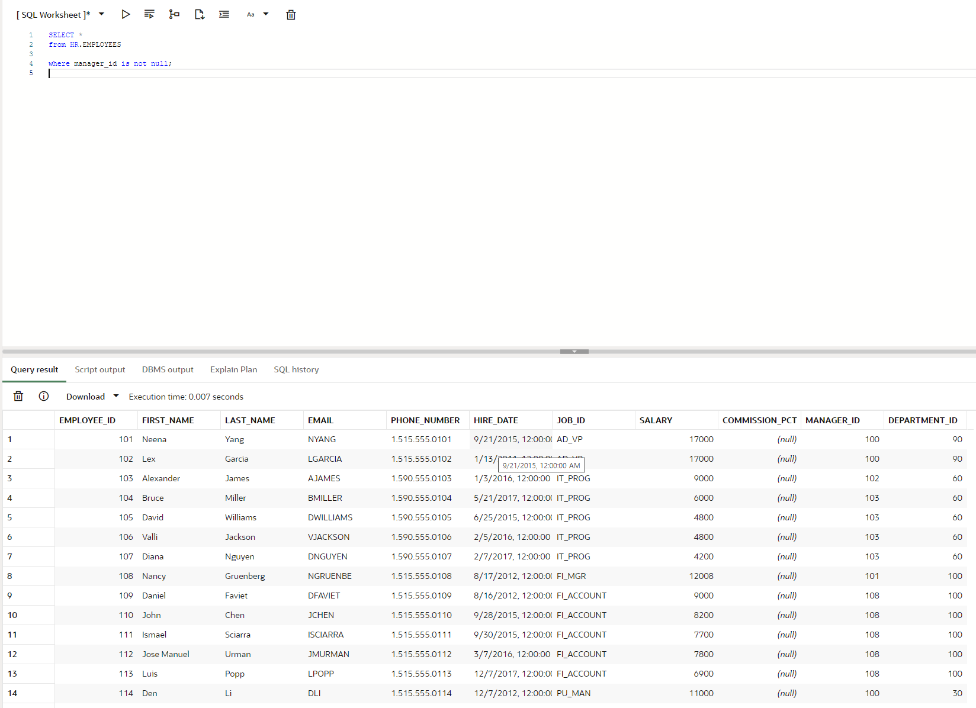Clear query results with the trash icon
Viewport: 976px width, 708px height.
pos(18,396)
